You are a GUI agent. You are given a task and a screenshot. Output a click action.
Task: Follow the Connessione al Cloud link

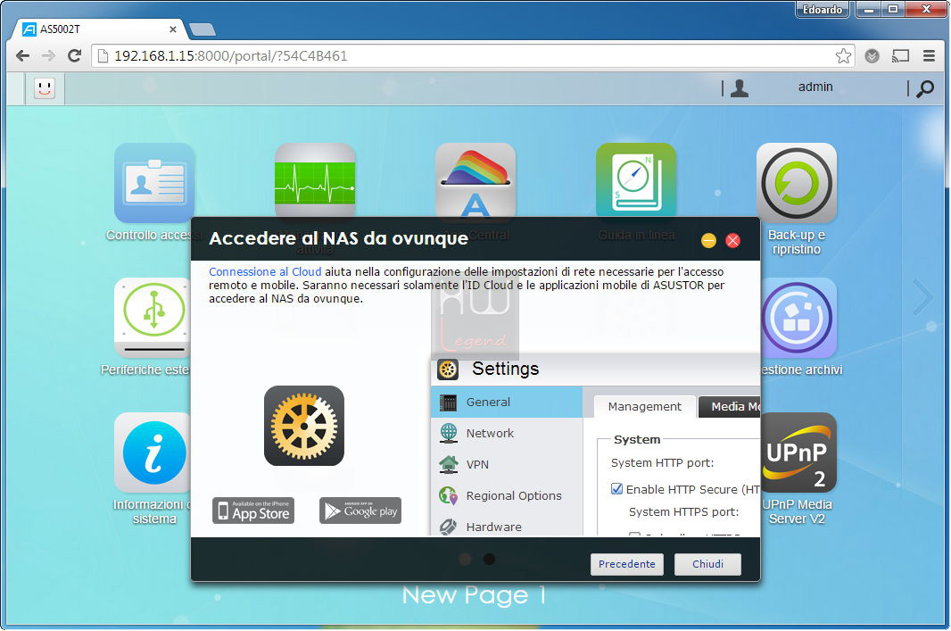point(265,272)
